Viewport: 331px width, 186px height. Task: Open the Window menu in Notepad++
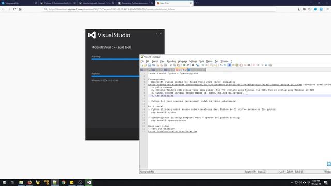(224, 61)
